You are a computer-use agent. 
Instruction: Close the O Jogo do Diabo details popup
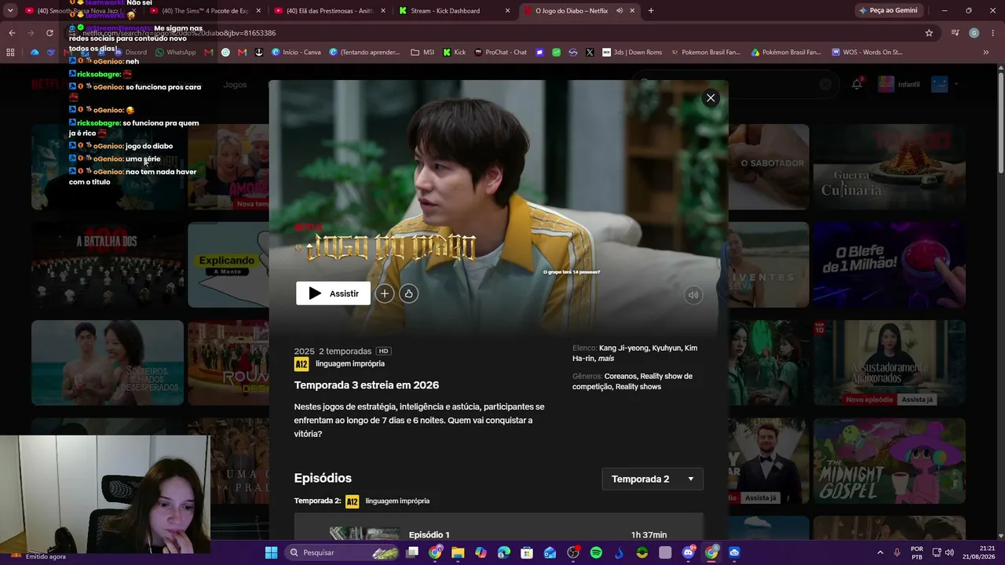pyautogui.click(x=711, y=98)
